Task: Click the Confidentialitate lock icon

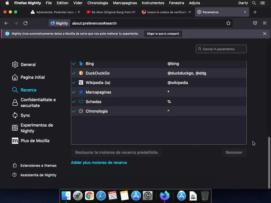Action: click(x=15, y=103)
